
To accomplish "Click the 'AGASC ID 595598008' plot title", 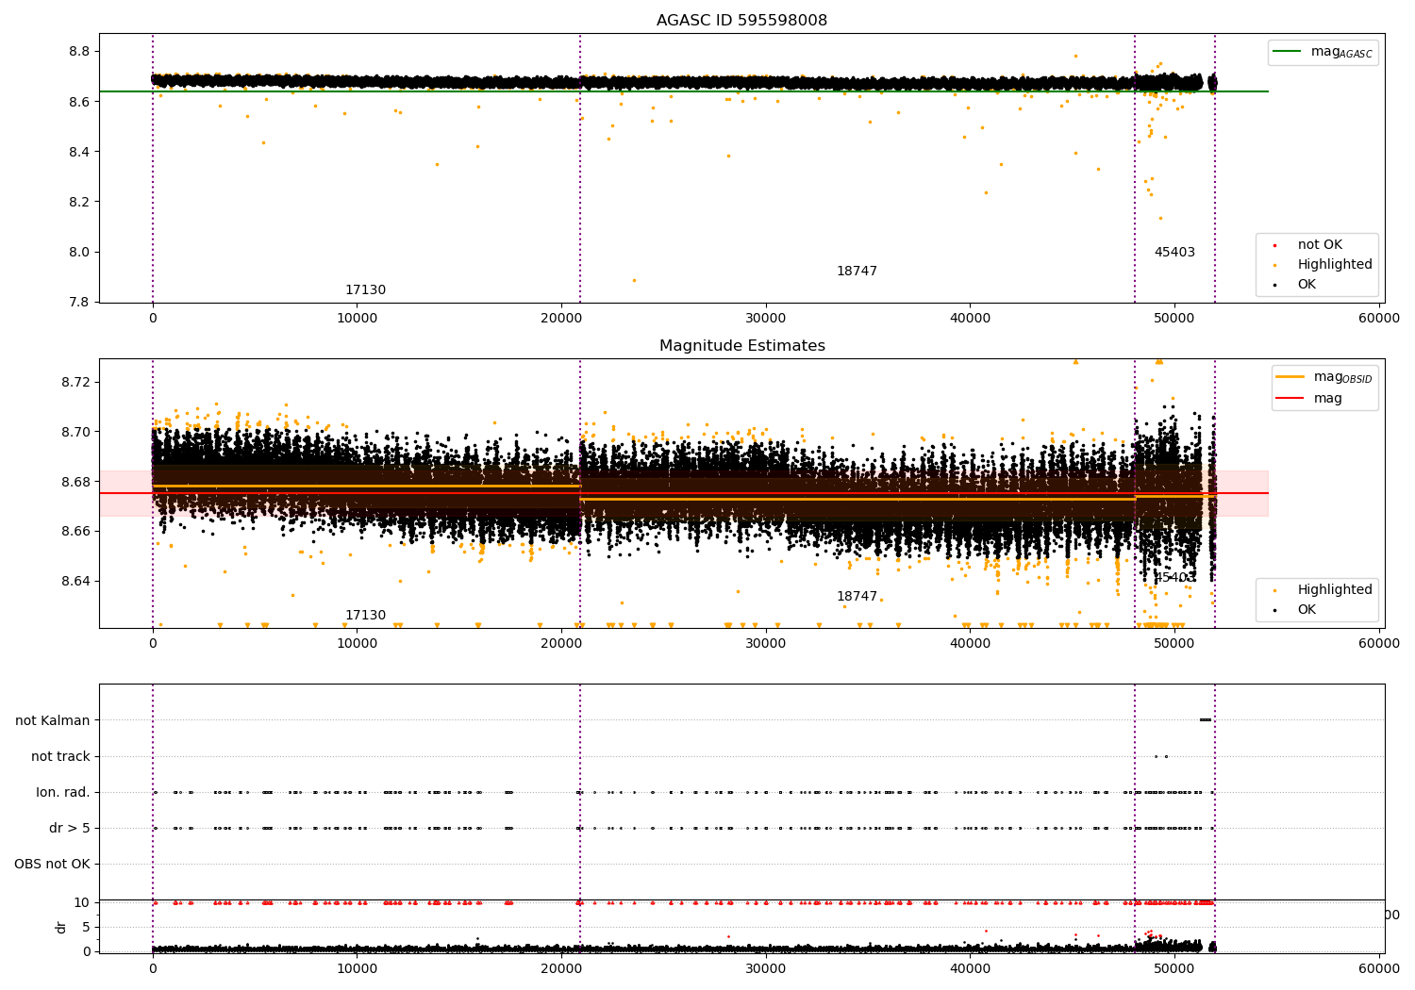I will [x=741, y=21].
